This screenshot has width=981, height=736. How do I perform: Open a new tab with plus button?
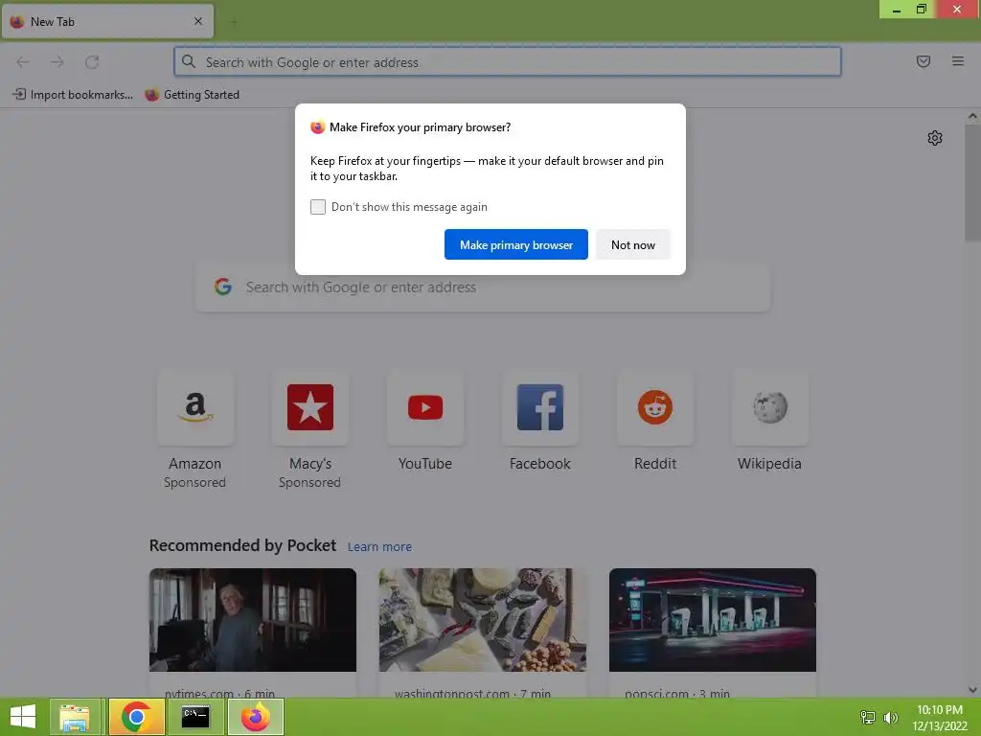coord(234,22)
